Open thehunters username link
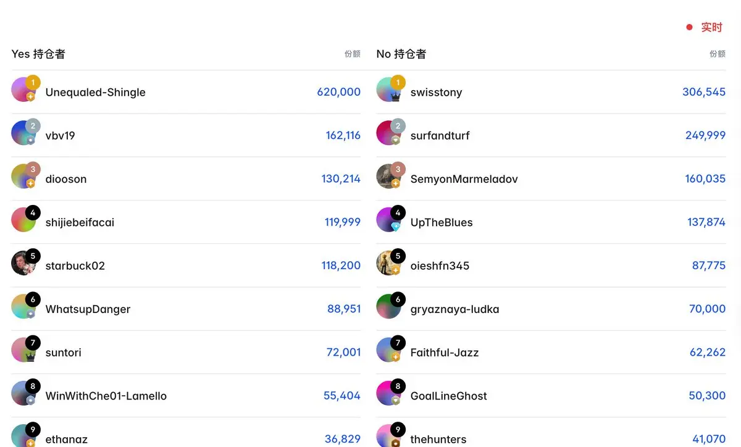The width and height of the screenshot is (741, 447). tap(438, 439)
